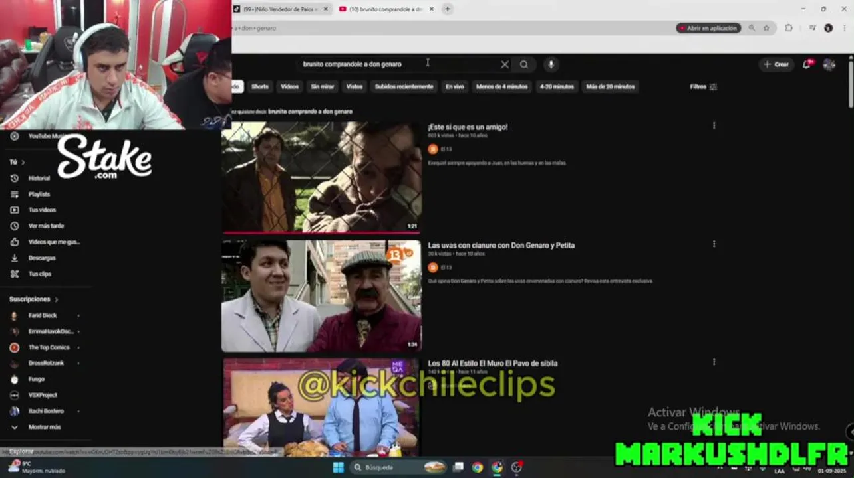
Task: Expand the Suscripciones section chevron
Action: [56, 299]
